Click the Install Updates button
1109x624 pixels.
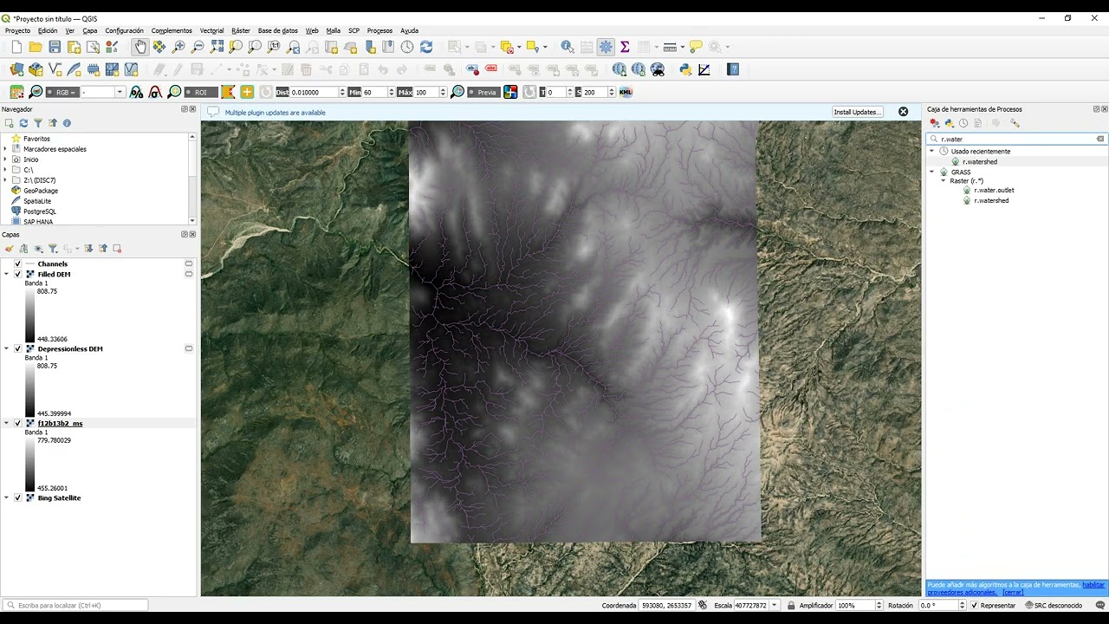coord(858,112)
